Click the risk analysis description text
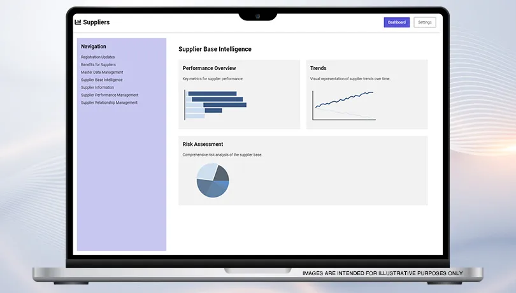 point(222,155)
